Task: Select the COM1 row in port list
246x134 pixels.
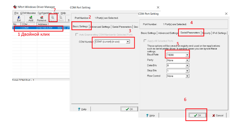Action: click(41, 28)
